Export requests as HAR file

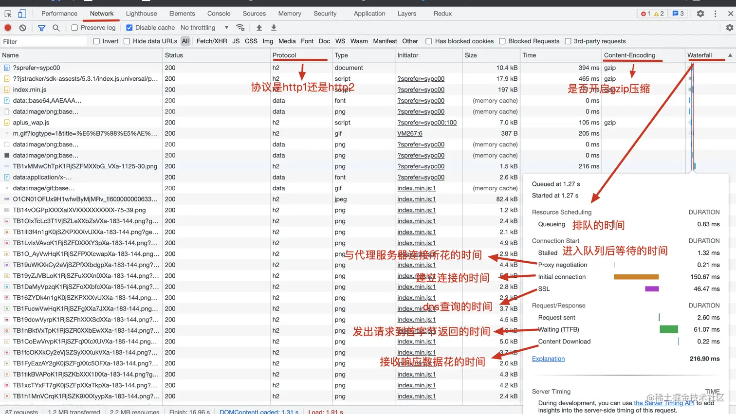[x=274, y=28]
